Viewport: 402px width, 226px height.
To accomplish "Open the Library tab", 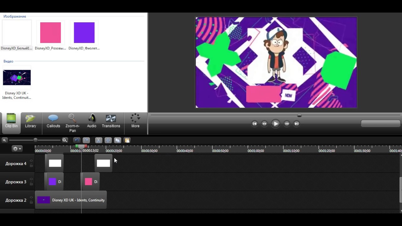I will (x=30, y=121).
